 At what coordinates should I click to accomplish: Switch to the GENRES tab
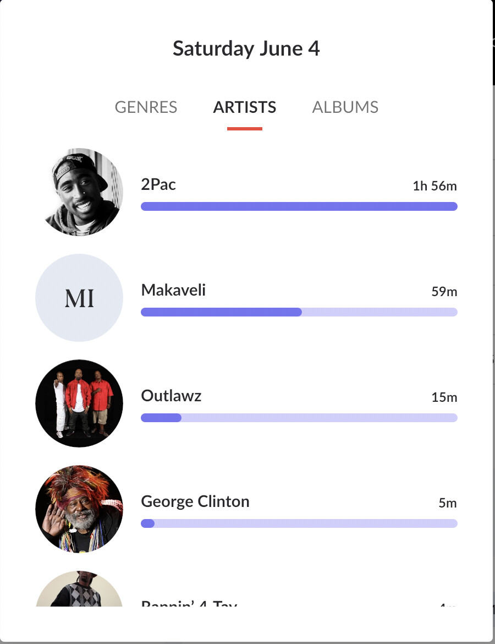pyautogui.click(x=146, y=107)
